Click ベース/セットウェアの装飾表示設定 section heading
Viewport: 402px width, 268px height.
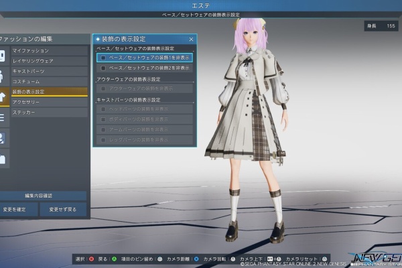(x=135, y=48)
